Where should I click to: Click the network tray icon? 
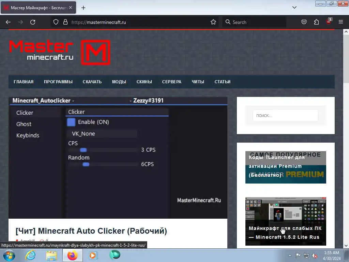click(306, 256)
